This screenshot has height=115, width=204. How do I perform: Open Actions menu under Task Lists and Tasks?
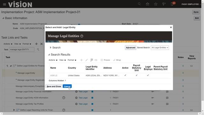(x=8, y=44)
